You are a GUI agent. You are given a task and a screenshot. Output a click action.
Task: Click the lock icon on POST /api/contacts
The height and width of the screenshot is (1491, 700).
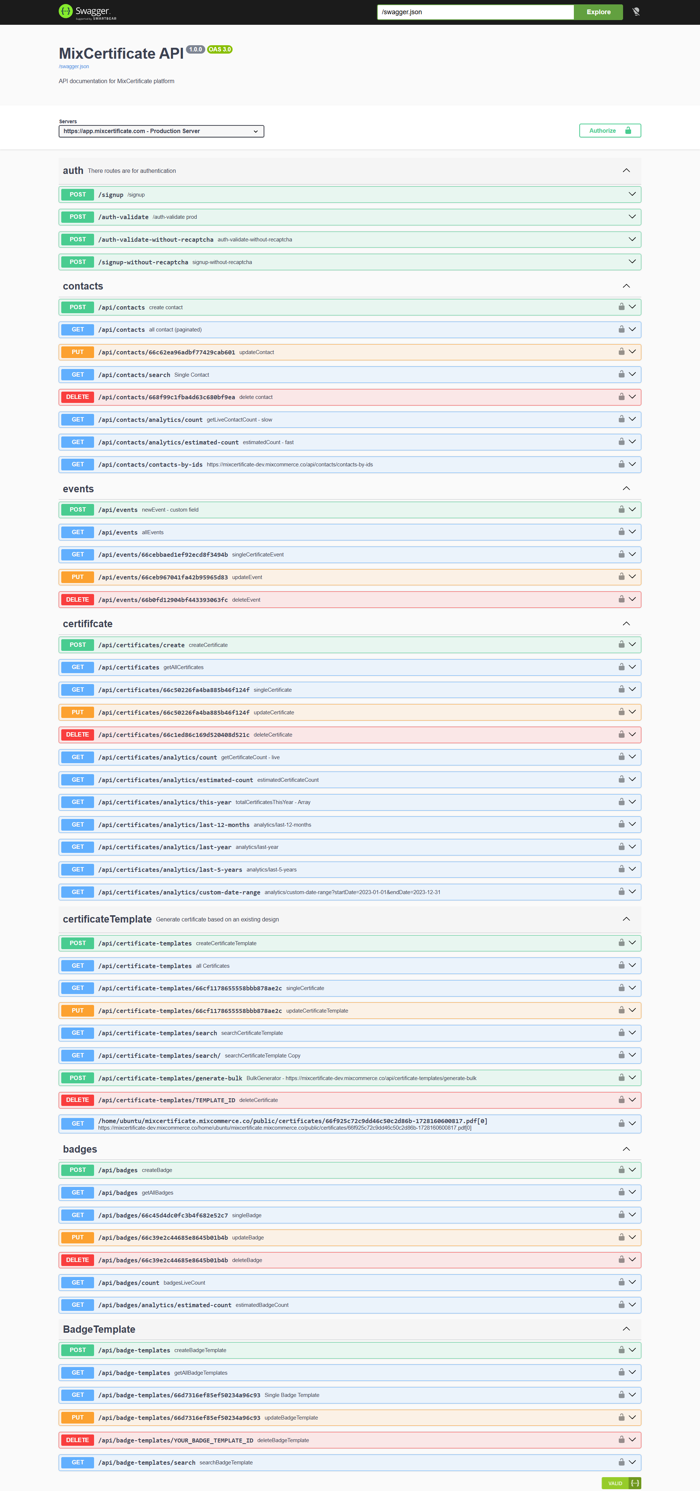click(621, 307)
